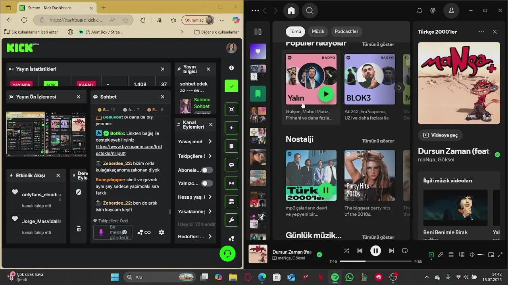This screenshot has width=508, height=285.
Task: Select the Tümü filter chip
Action: 295,31
